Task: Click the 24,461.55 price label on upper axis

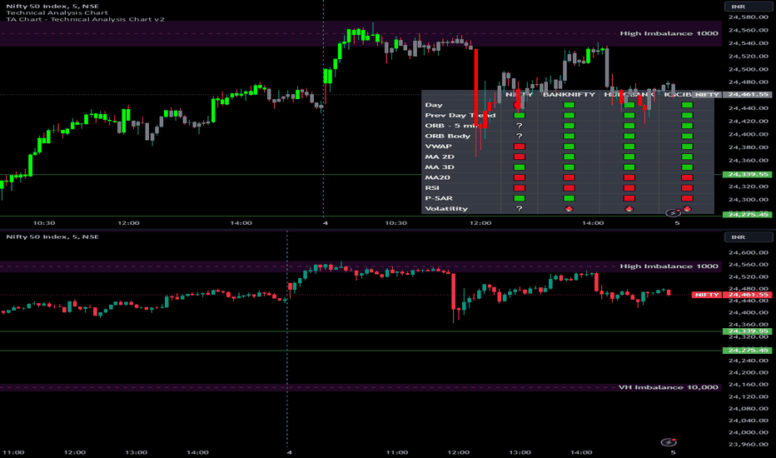Action: point(748,95)
